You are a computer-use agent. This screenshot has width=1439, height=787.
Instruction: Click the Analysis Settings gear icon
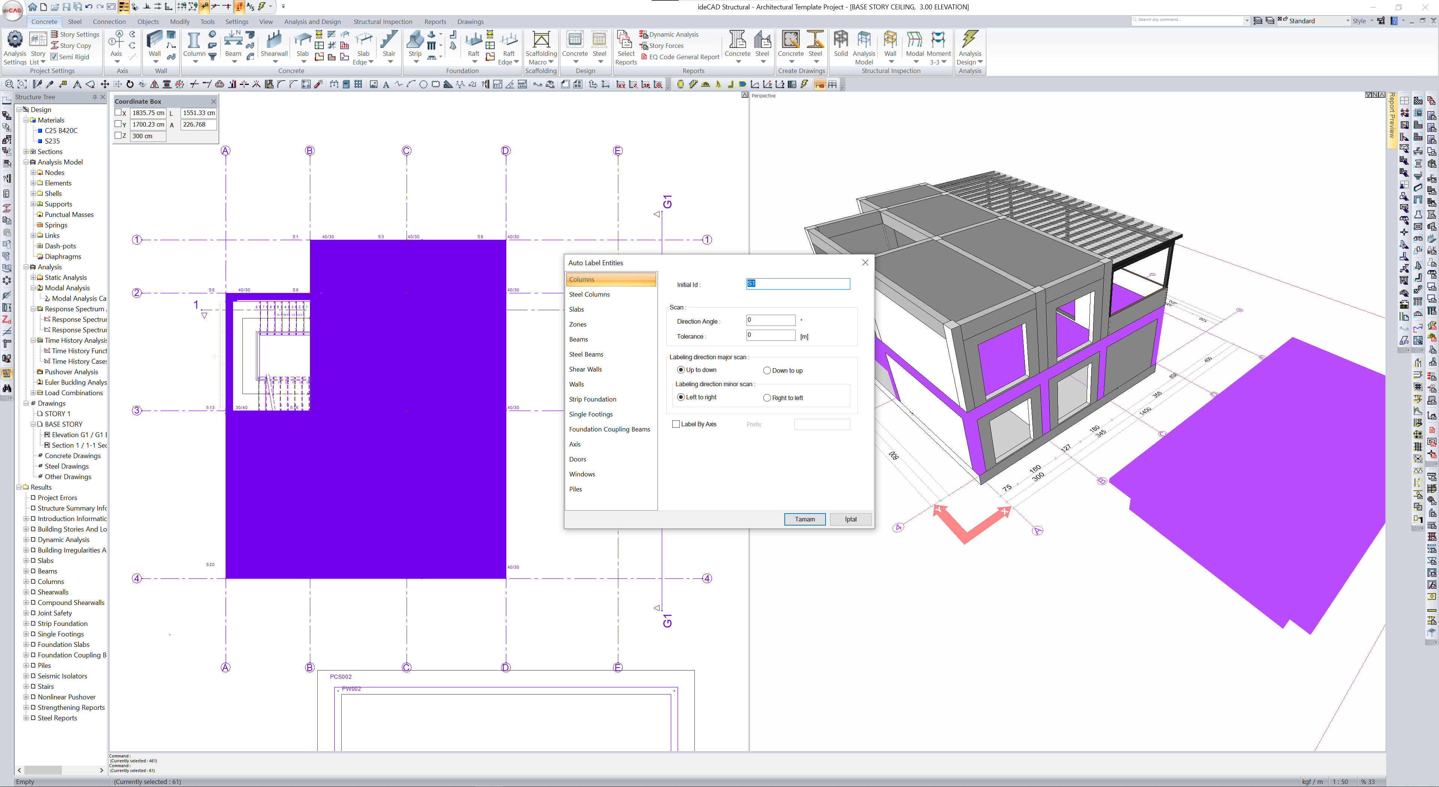[x=15, y=40]
